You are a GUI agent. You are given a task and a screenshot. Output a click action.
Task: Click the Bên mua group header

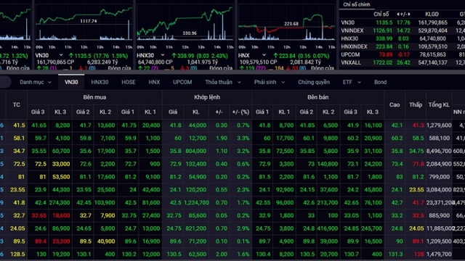[x=94, y=97]
